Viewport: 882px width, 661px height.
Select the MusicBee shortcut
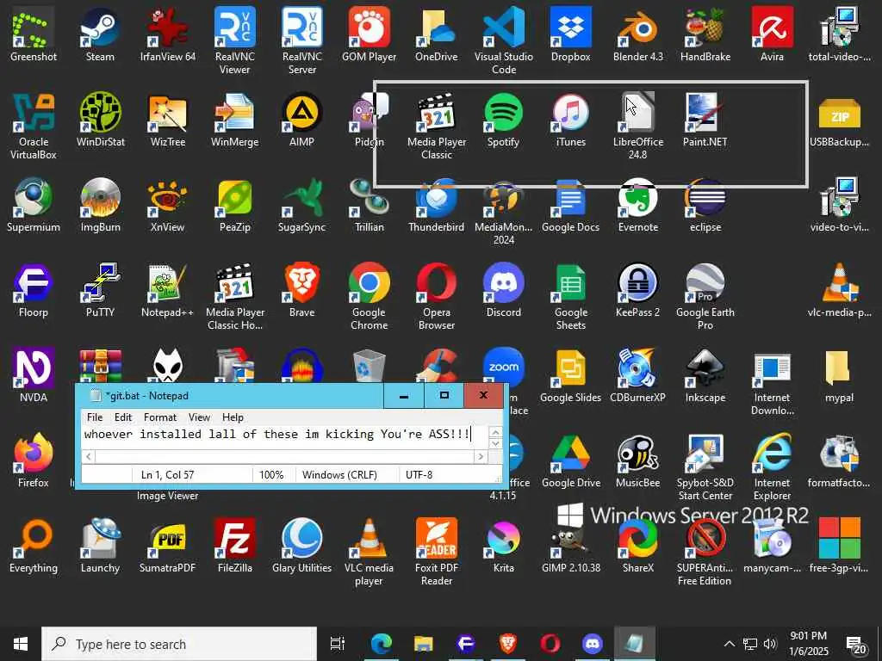(x=638, y=461)
